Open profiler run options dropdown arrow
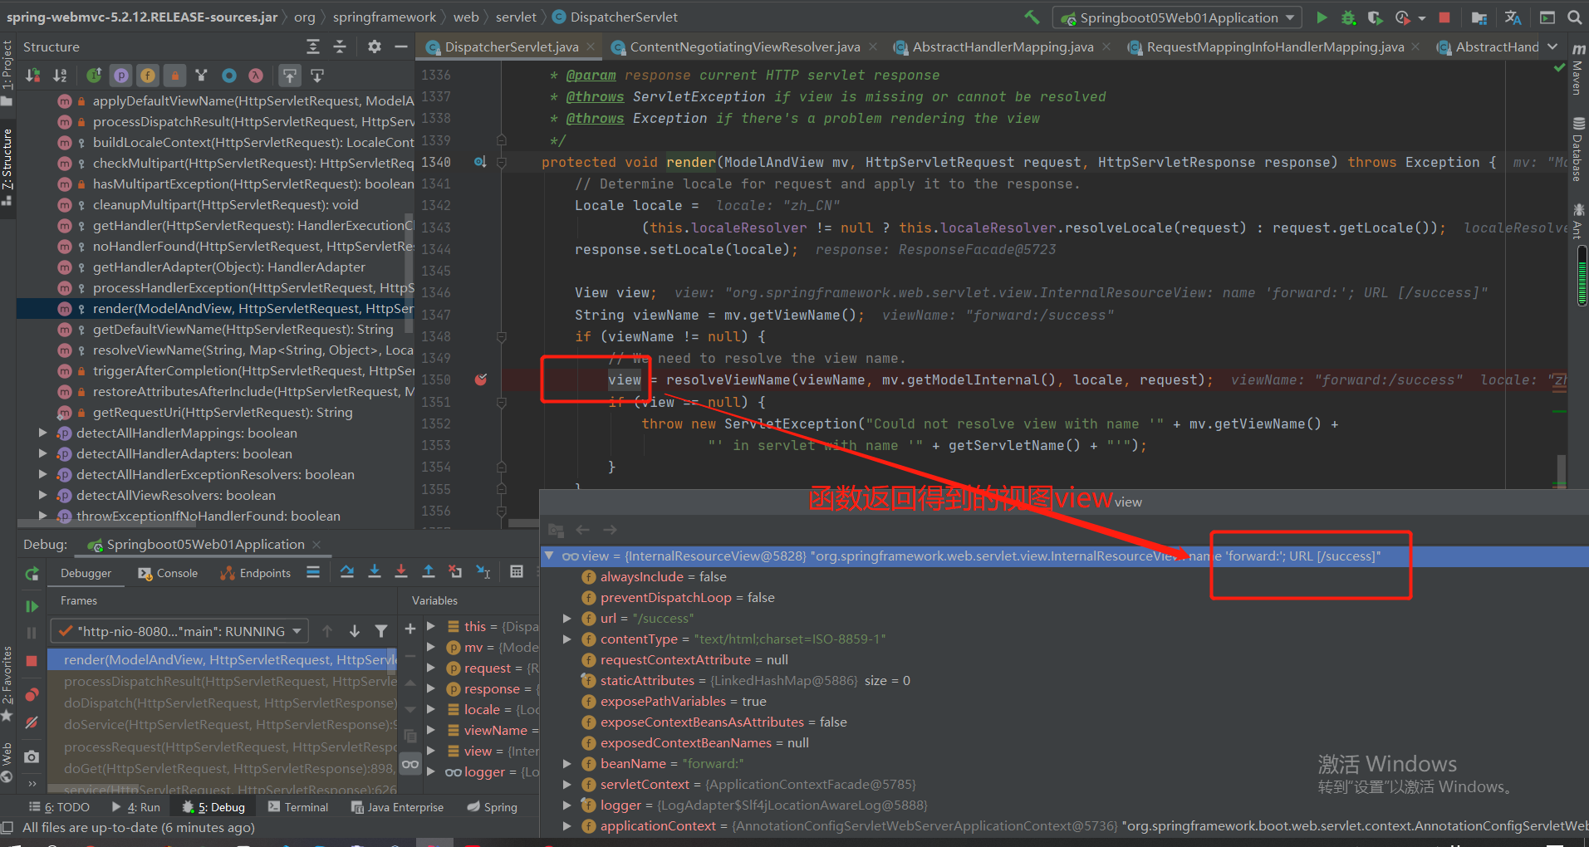This screenshot has height=847, width=1589. coord(1421,18)
